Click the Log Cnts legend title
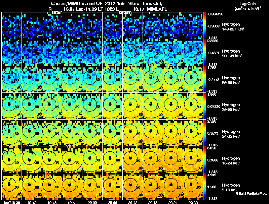This screenshot has height=204, width=269. (247, 4)
